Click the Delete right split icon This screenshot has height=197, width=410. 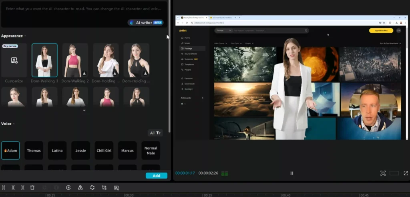point(23,187)
